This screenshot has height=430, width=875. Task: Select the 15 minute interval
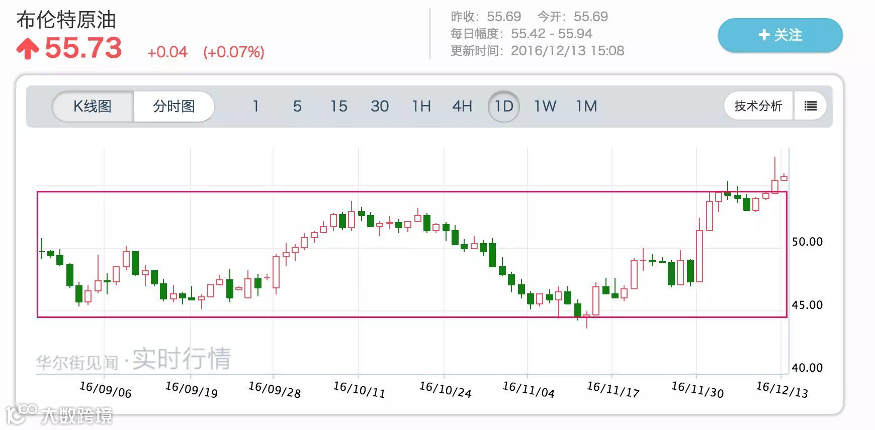click(338, 106)
